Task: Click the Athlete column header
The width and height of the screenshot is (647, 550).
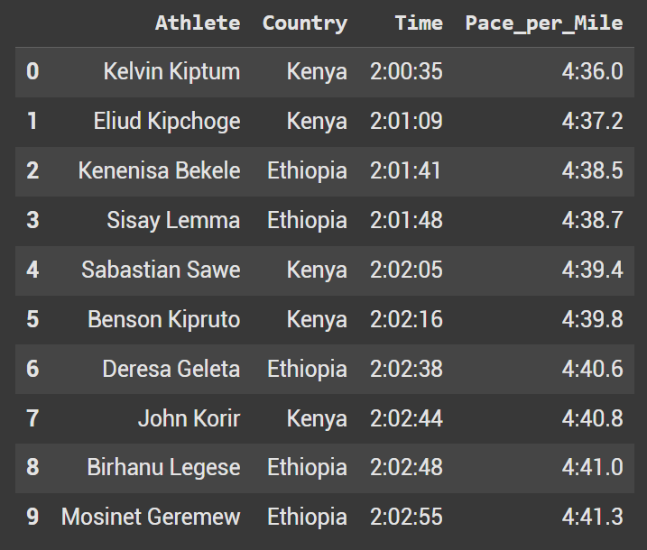Action: coord(197,23)
